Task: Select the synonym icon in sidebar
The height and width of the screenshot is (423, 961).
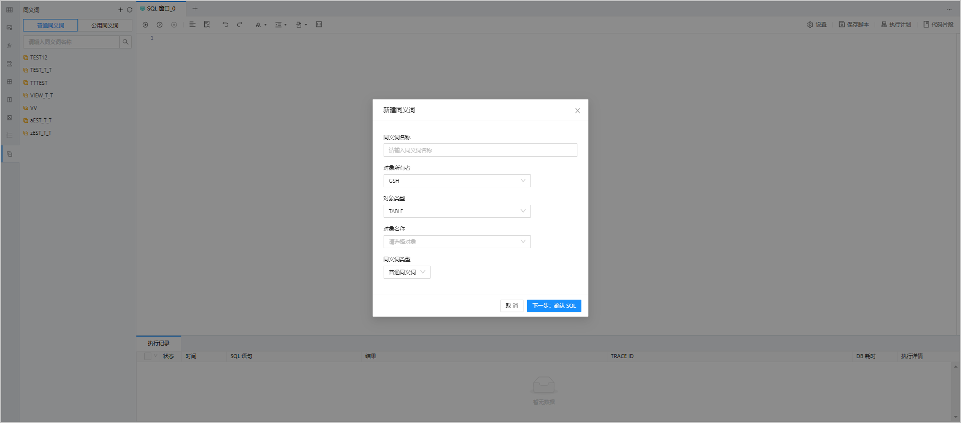Action: 9,154
